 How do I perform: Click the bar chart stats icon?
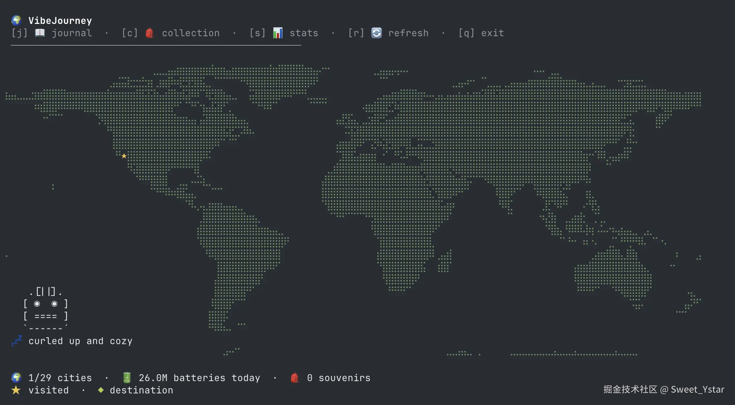pos(278,33)
